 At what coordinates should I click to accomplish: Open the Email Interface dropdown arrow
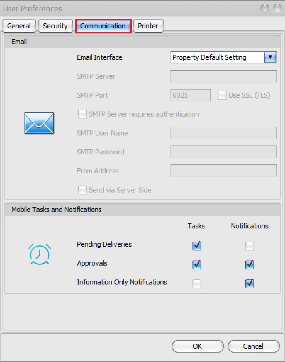point(270,57)
